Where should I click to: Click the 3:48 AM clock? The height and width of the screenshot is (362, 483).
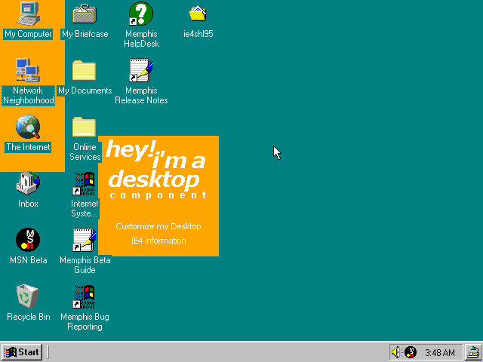pyautogui.click(x=440, y=352)
